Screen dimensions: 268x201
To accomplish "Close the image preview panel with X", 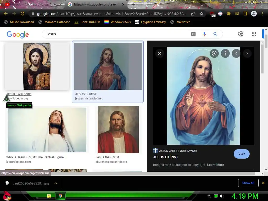I will tap(160, 53).
